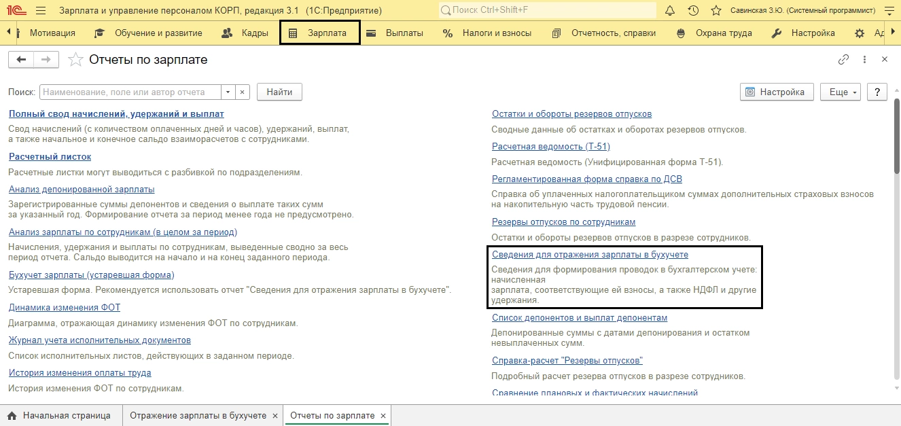Open the notifications bell

point(670,11)
